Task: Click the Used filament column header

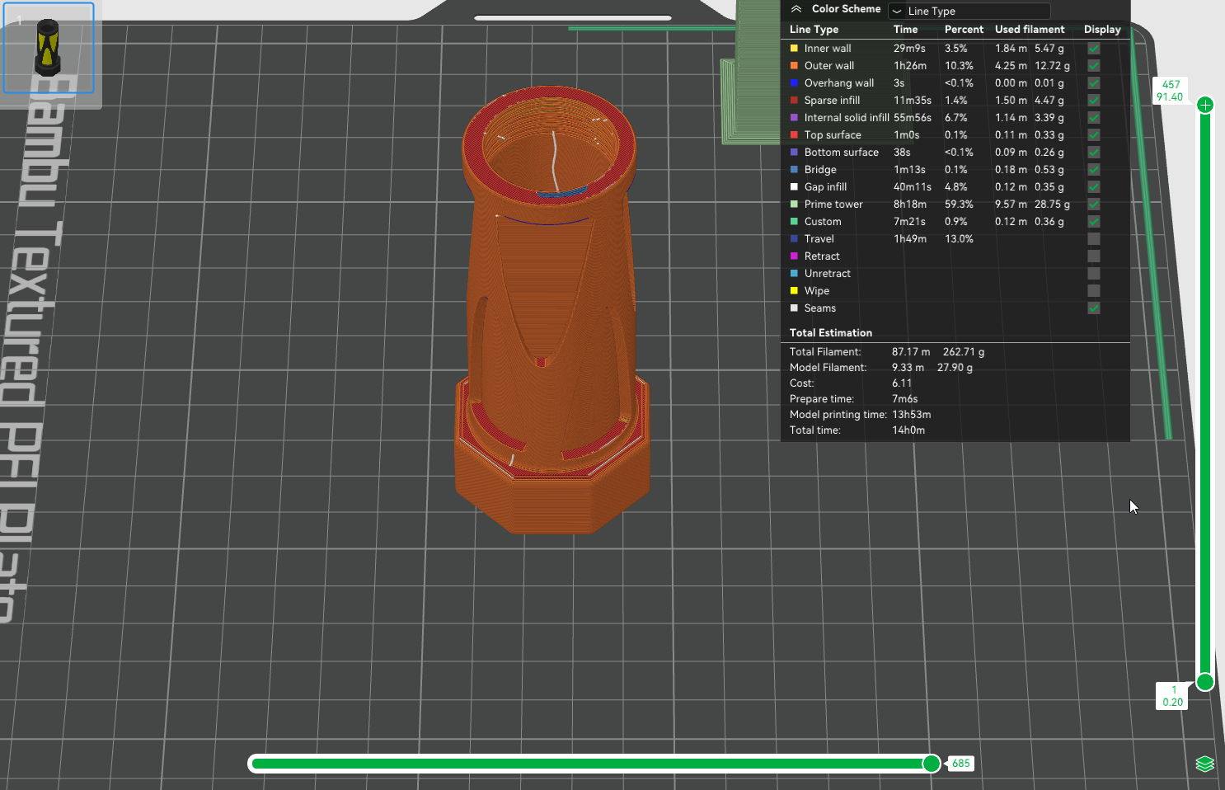Action: pos(1030,30)
